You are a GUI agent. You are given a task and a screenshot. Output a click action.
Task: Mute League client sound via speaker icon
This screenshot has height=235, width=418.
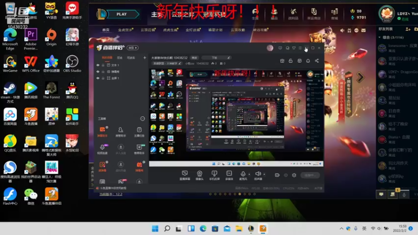point(342,30)
